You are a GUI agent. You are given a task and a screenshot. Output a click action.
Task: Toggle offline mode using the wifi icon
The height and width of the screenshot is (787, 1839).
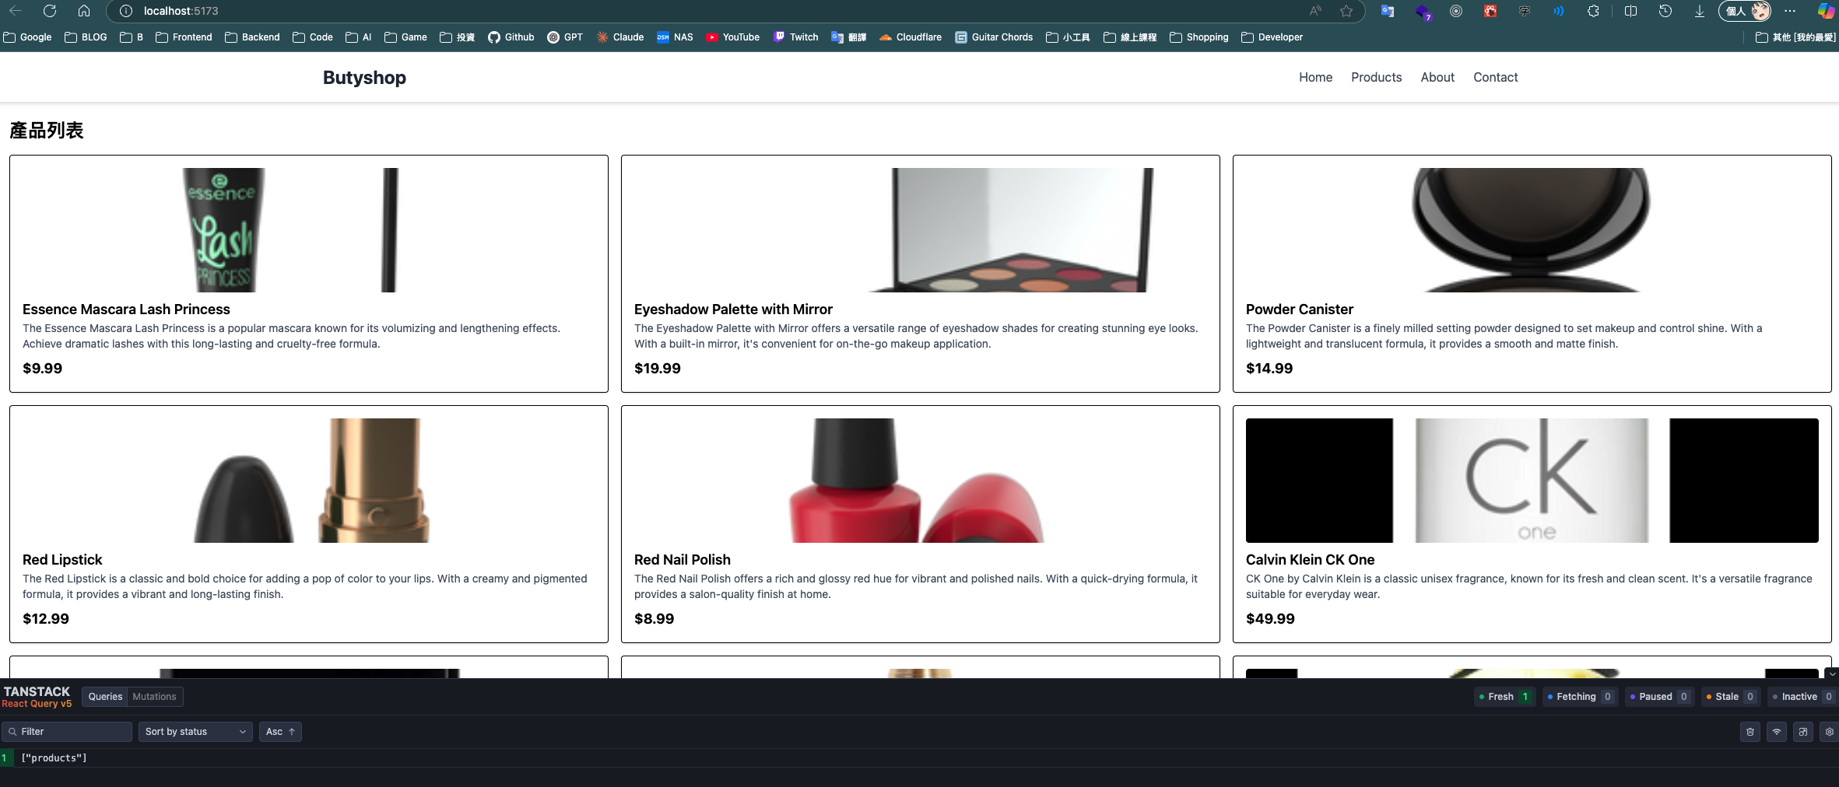[x=1777, y=732]
